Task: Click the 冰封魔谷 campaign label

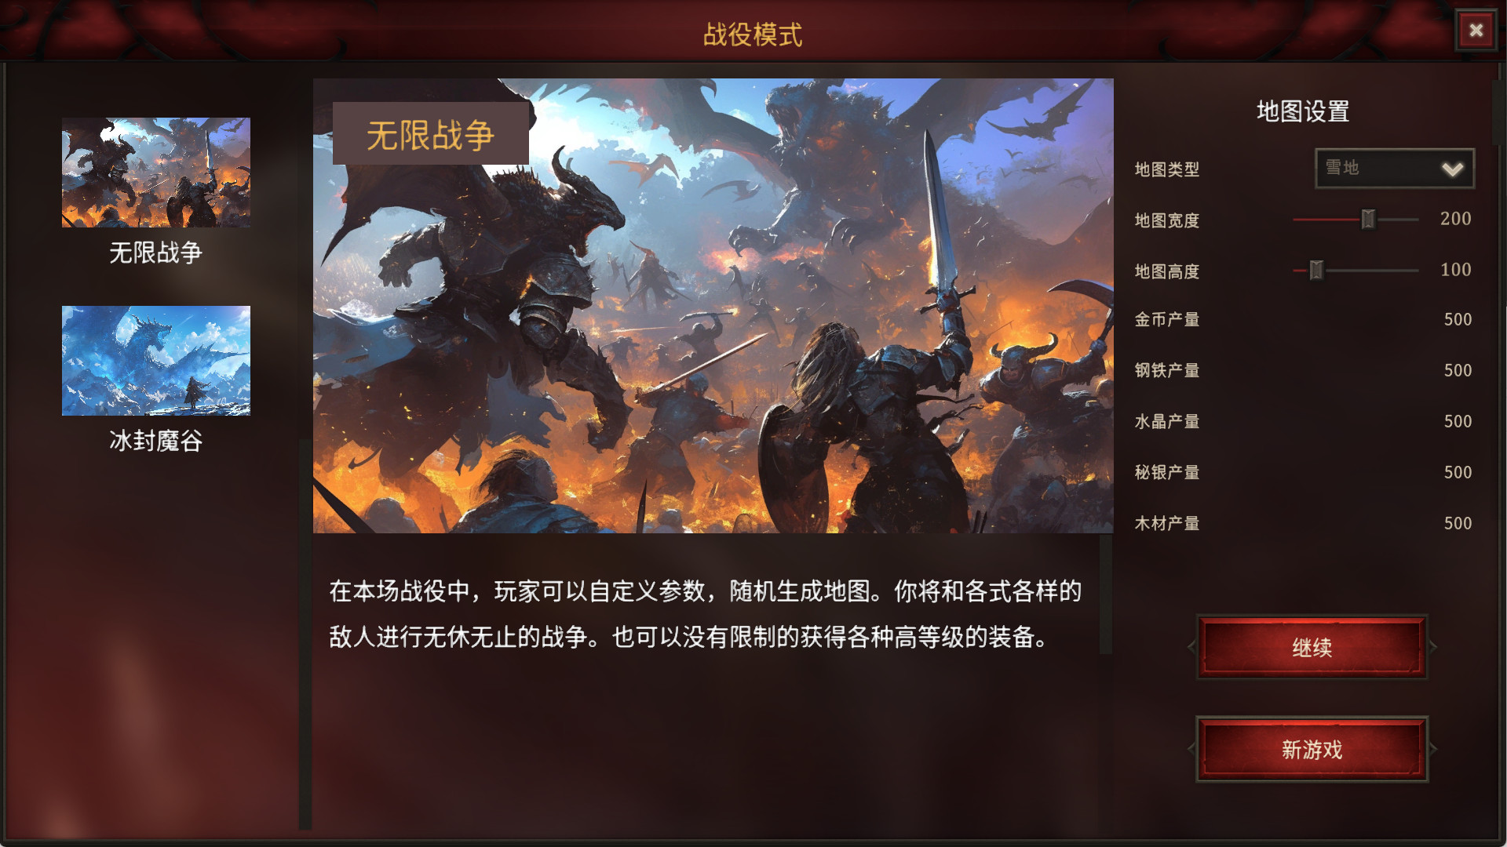Action: point(156,441)
